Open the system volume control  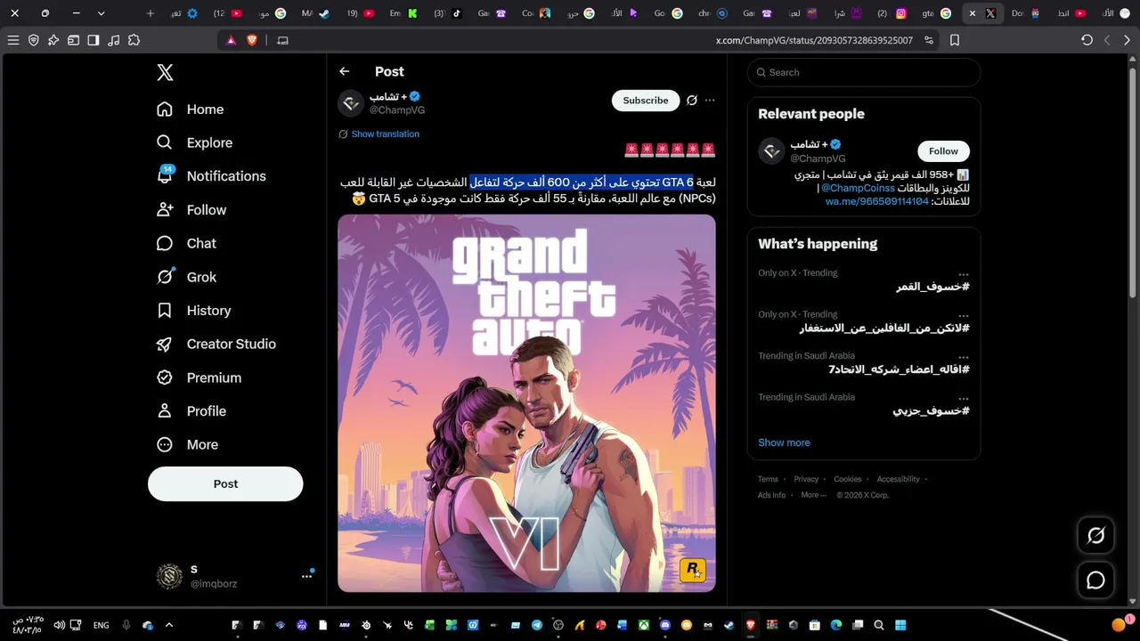coord(60,625)
